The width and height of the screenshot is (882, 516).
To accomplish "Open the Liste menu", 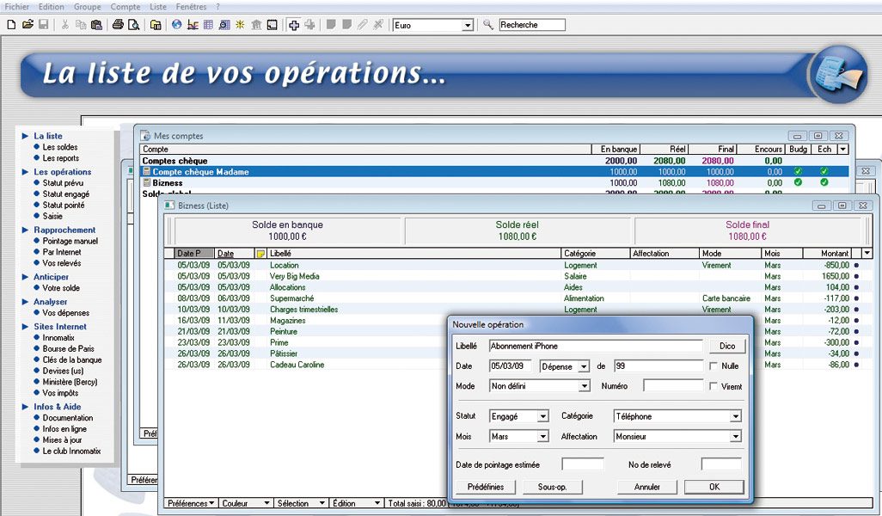I will (158, 7).
